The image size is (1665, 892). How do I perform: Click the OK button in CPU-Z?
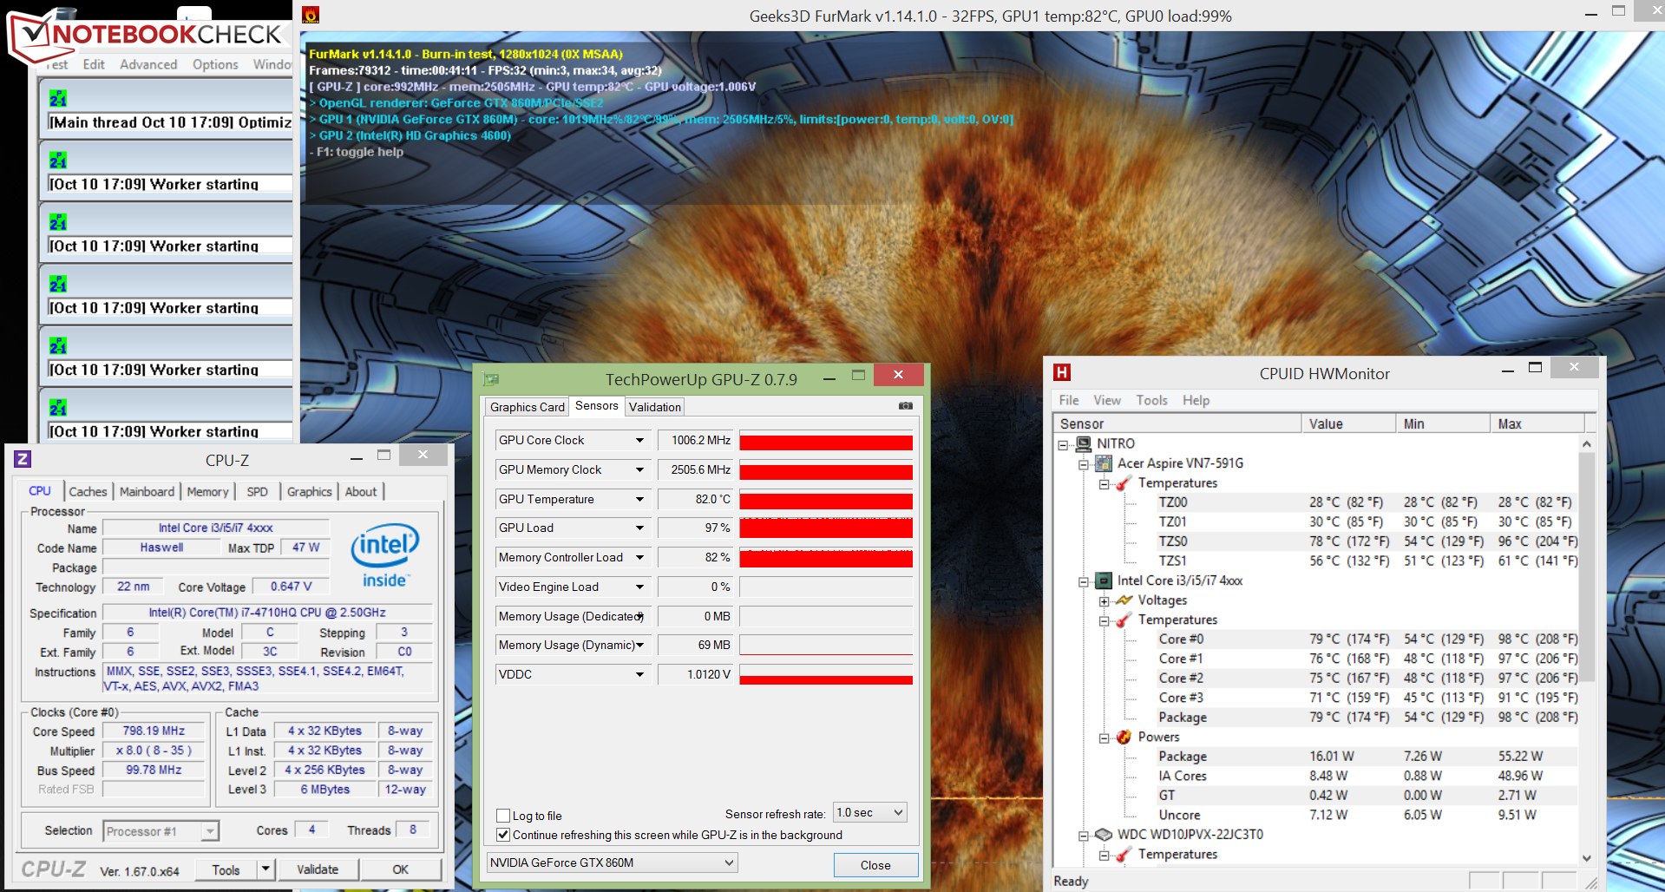[400, 869]
